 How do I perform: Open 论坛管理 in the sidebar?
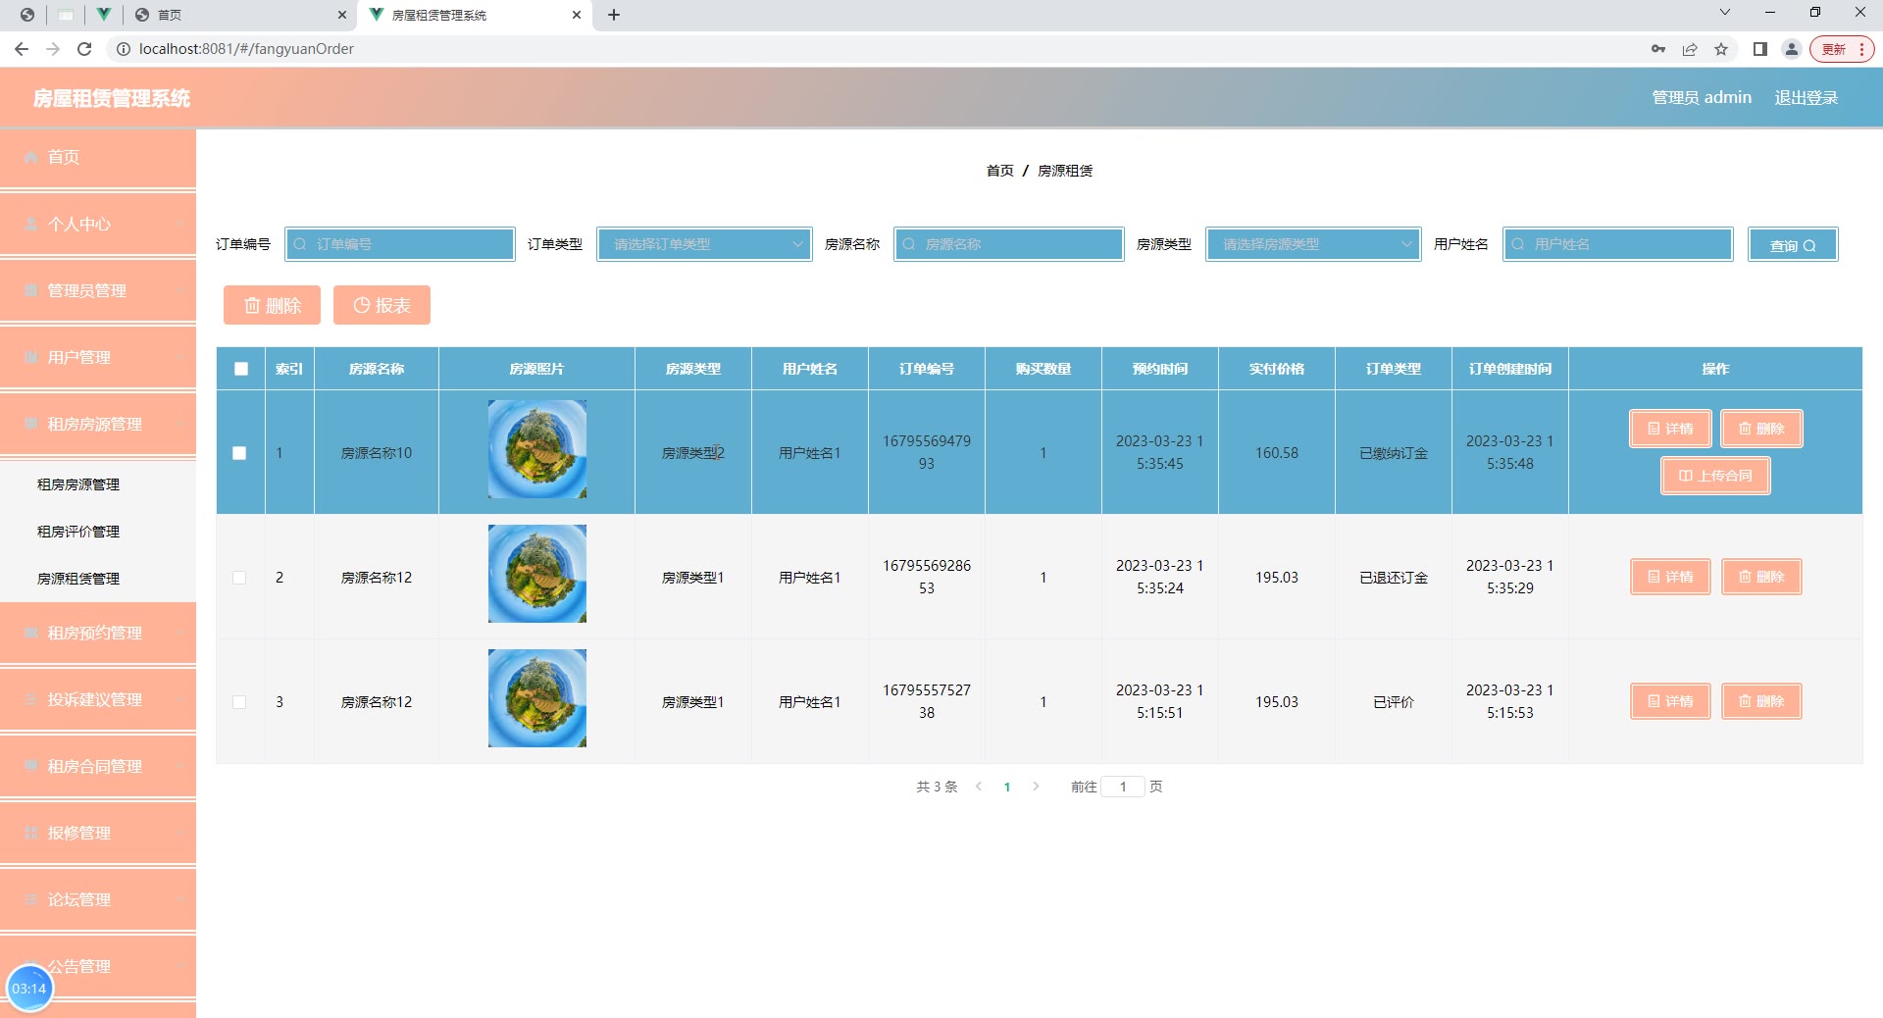pos(98,900)
